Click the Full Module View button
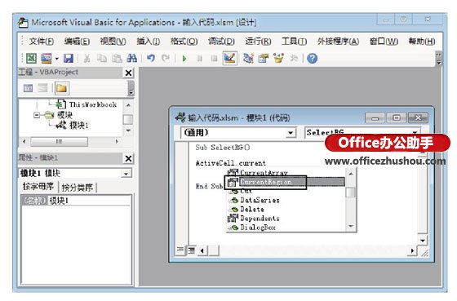 click(191, 250)
